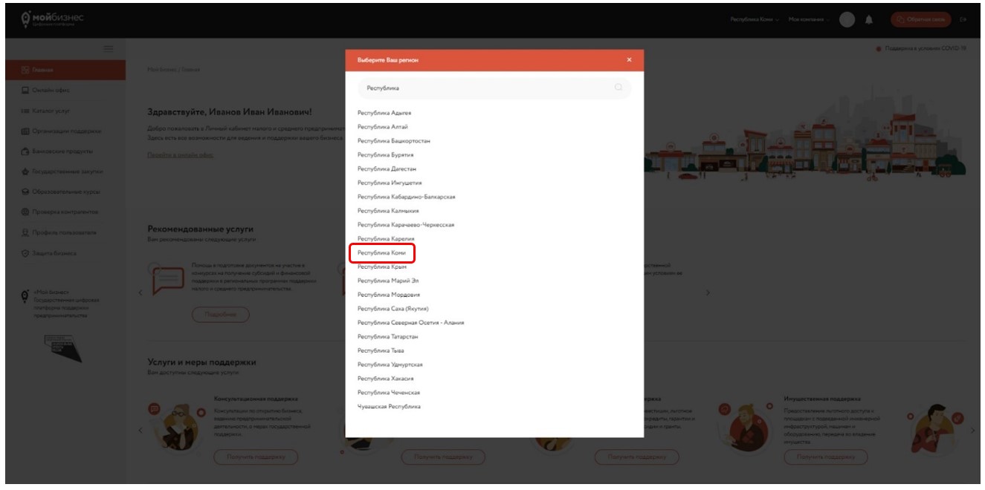Choose 'Республика Бурятия' region
This screenshot has width=985, height=490.
click(386, 154)
